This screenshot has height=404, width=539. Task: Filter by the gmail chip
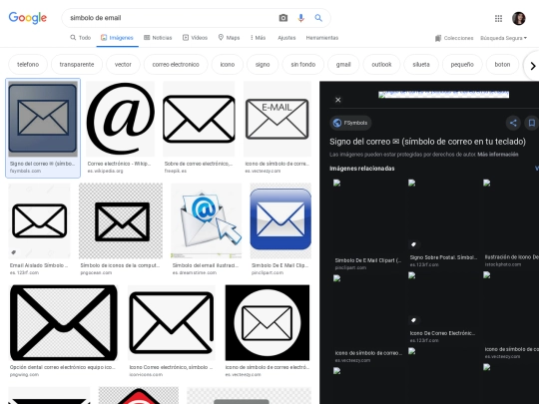[x=343, y=65]
